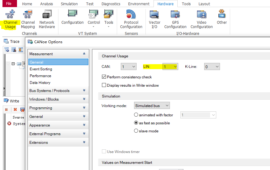270x170 pixels.
Task: Expand the collapsed General section
Action: pyautogui.click(x=84, y=116)
